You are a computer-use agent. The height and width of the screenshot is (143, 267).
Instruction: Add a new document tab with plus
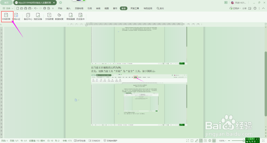pos(60,3)
